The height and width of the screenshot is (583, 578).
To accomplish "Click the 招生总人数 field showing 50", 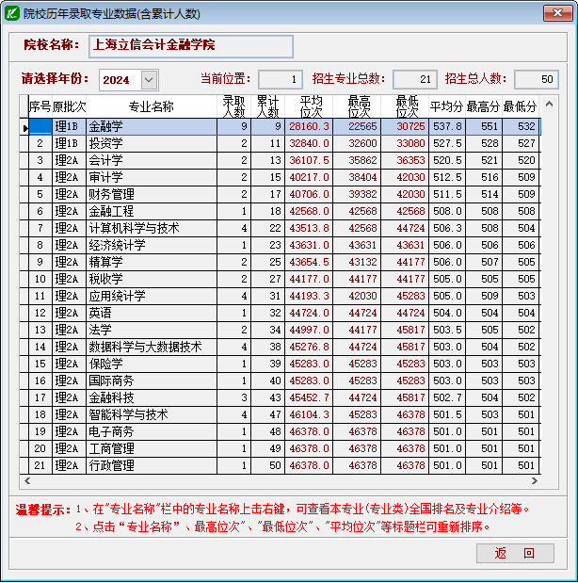I will tap(536, 79).
